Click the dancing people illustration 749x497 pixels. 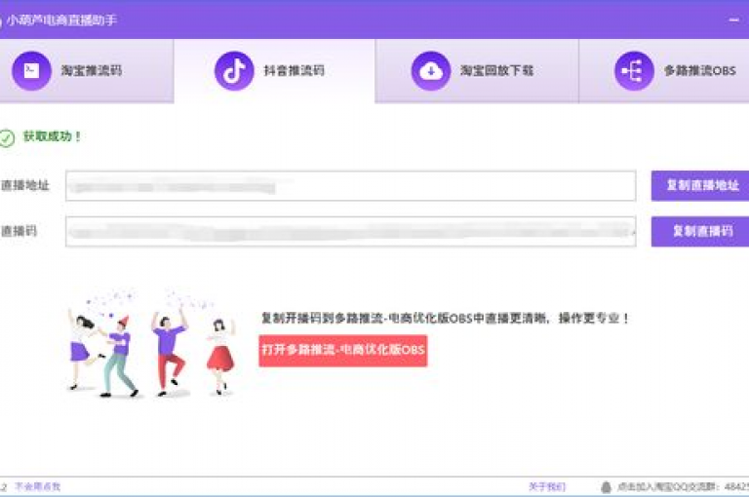(152, 343)
